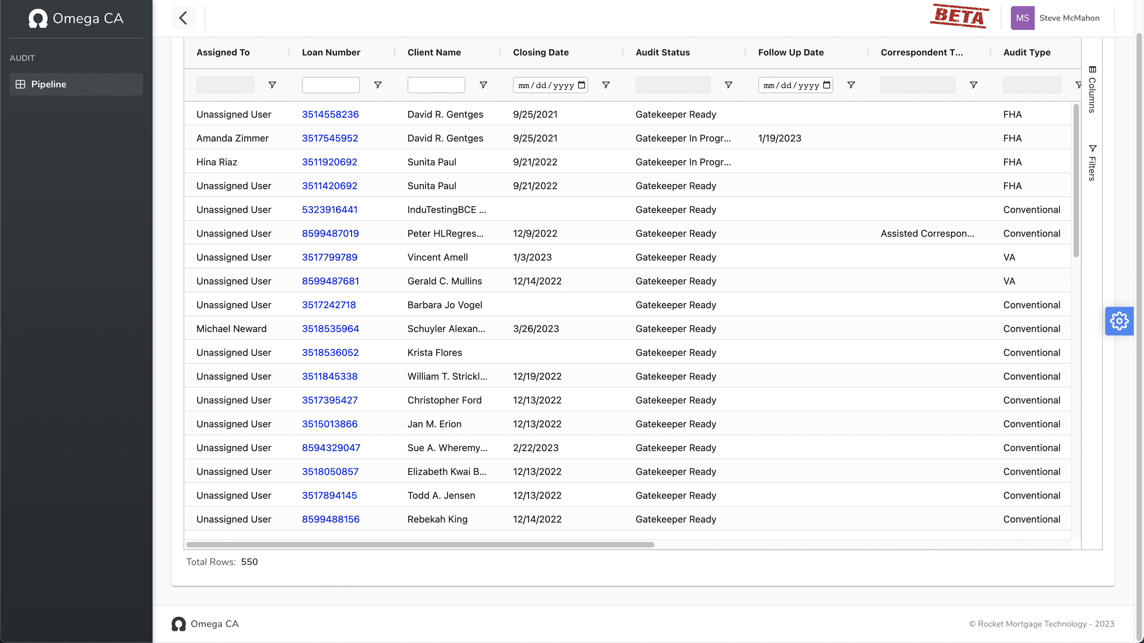Select the Hina Riaz cell
The image size is (1144, 643).
click(x=217, y=162)
